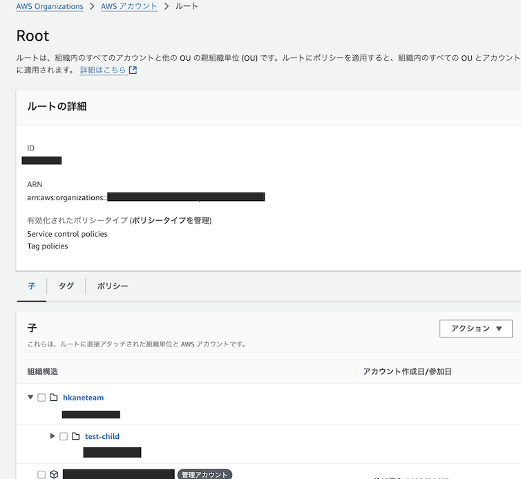The width and height of the screenshot is (521, 479).
Task: Select the management account checkbox
Action: click(41, 475)
